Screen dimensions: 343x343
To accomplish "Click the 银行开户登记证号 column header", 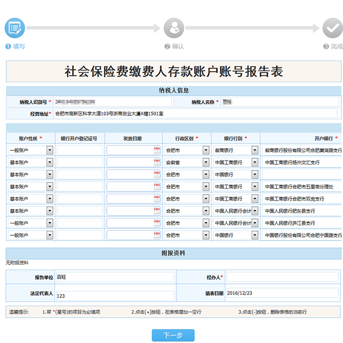I will coord(79,138).
